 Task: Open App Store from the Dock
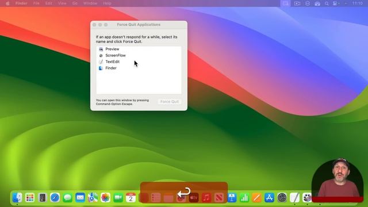click(x=270, y=198)
